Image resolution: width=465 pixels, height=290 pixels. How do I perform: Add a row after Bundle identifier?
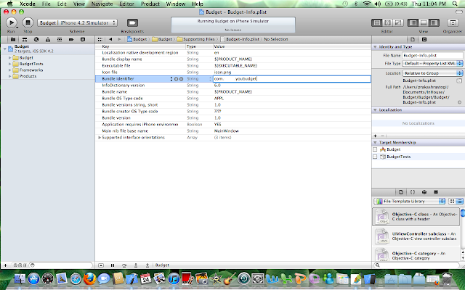(x=176, y=79)
